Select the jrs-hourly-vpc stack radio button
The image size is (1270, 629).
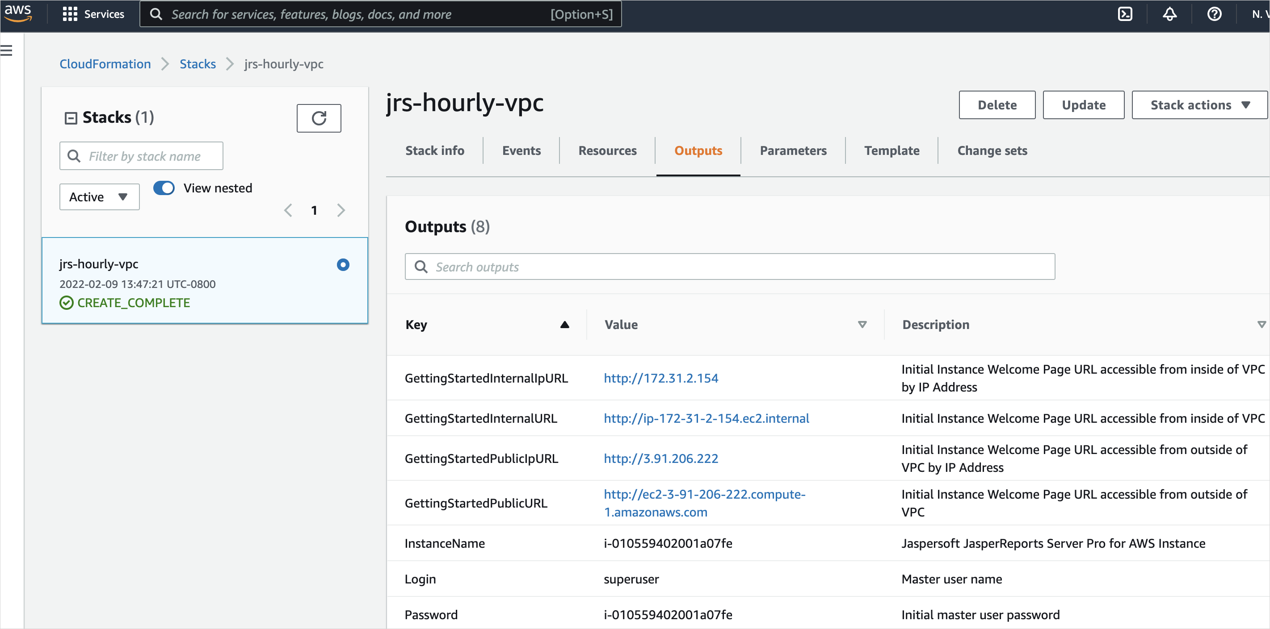(343, 265)
